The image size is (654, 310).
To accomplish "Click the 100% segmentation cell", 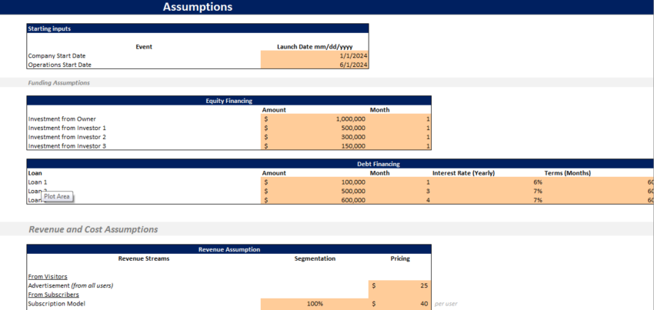I will 315,304.
